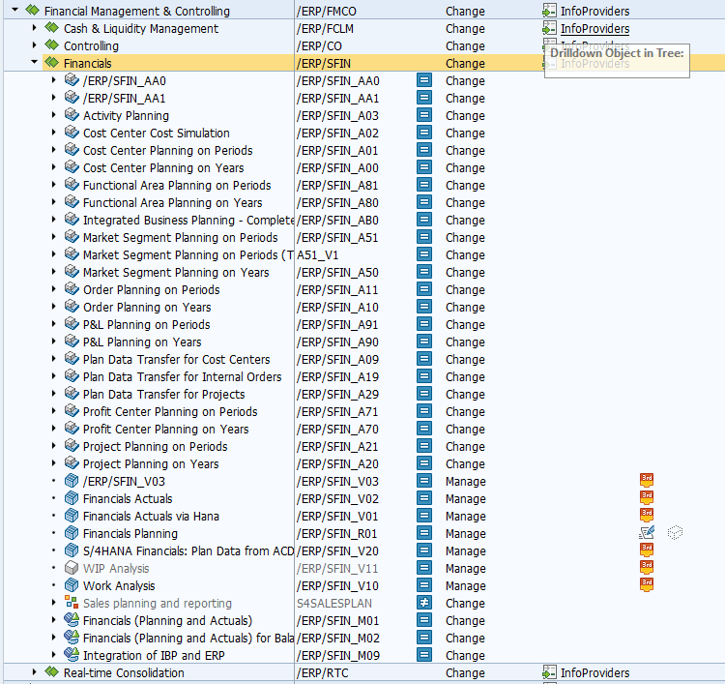The height and width of the screenshot is (684, 725).
Task: Expand Real-time Consolidation node
Action: point(34,672)
